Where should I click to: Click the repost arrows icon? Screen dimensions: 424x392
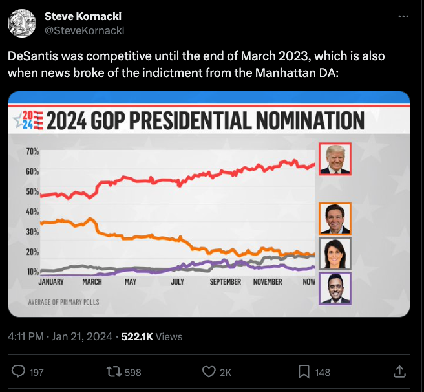point(113,371)
